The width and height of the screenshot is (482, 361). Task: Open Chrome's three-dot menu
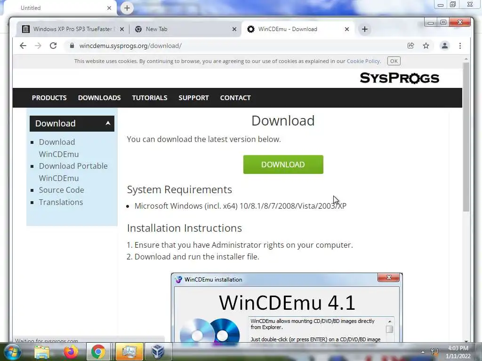460,46
